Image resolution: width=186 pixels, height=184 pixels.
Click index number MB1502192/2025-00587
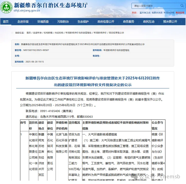click(x=36, y=50)
